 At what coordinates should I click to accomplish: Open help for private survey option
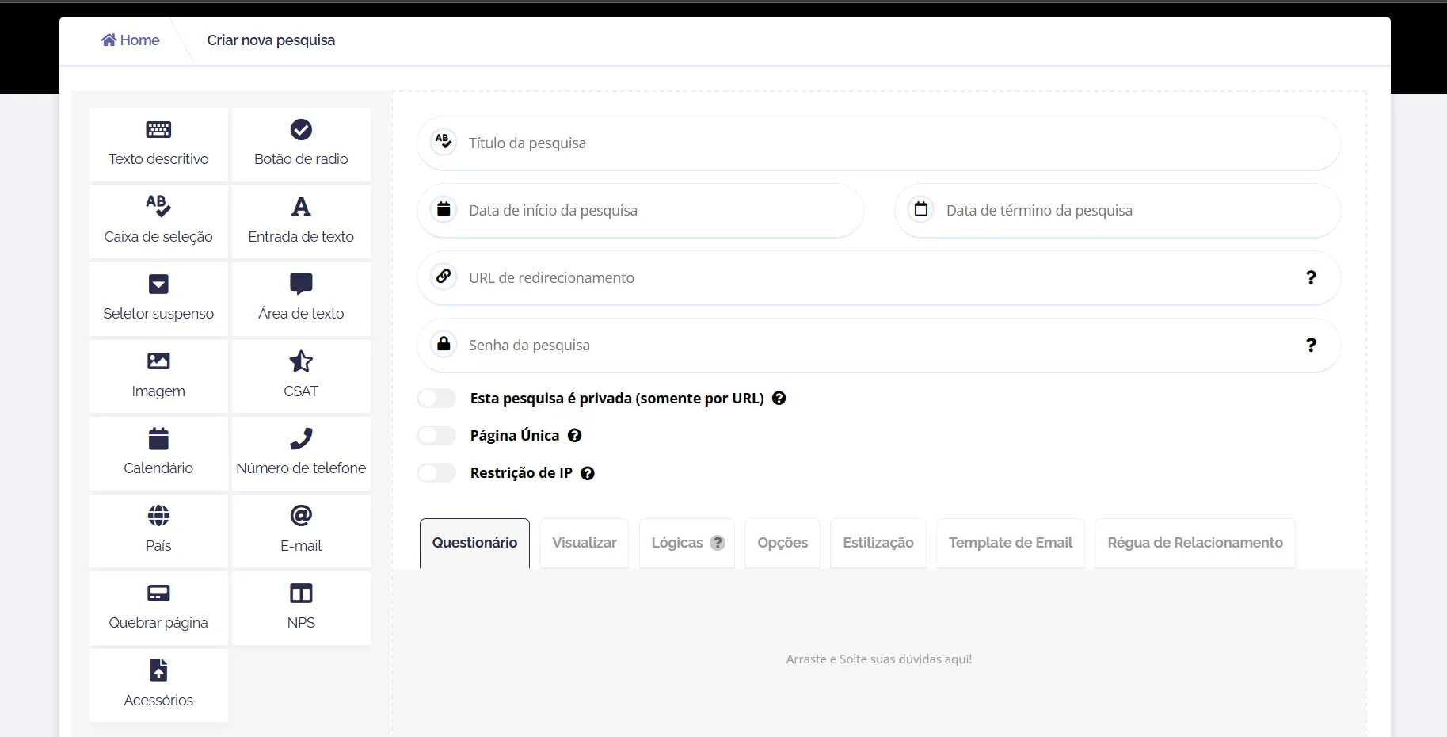pyautogui.click(x=779, y=398)
